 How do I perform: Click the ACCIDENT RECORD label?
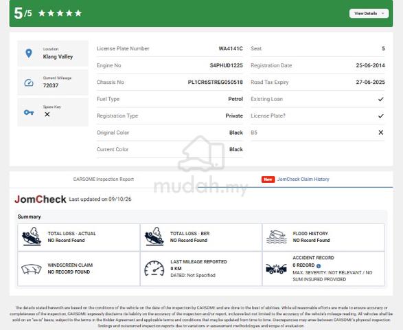pyautogui.click(x=313, y=258)
